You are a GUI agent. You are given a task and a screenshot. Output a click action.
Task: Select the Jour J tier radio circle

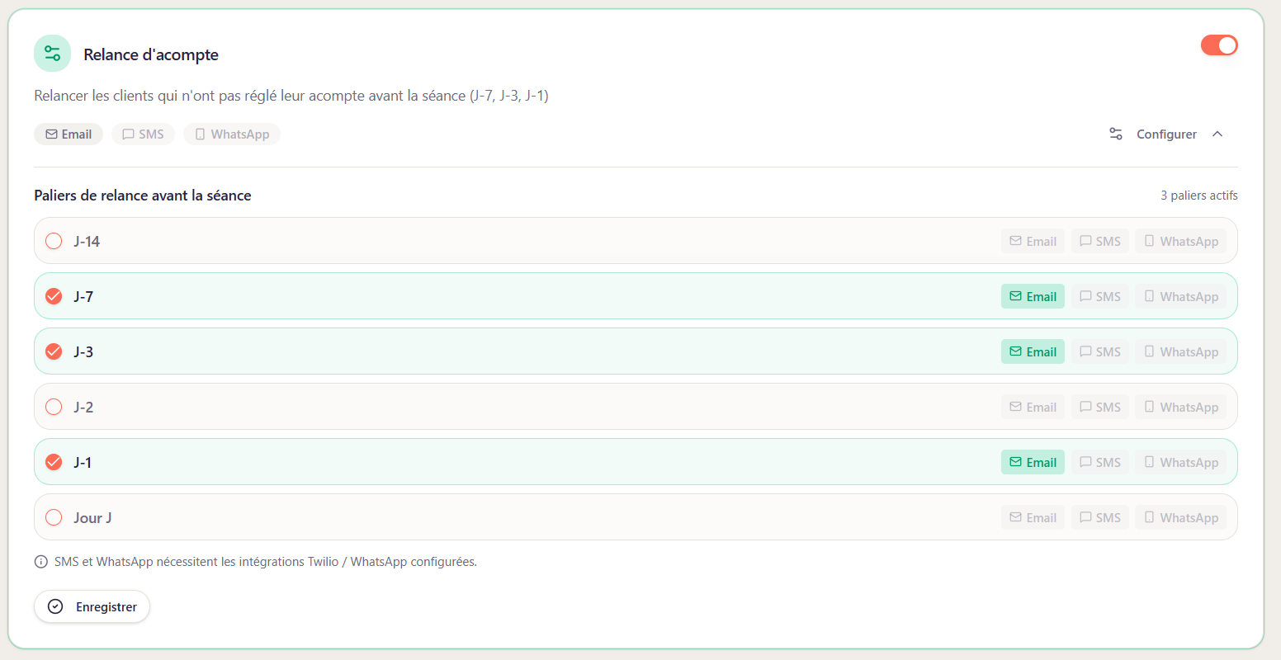tap(54, 517)
